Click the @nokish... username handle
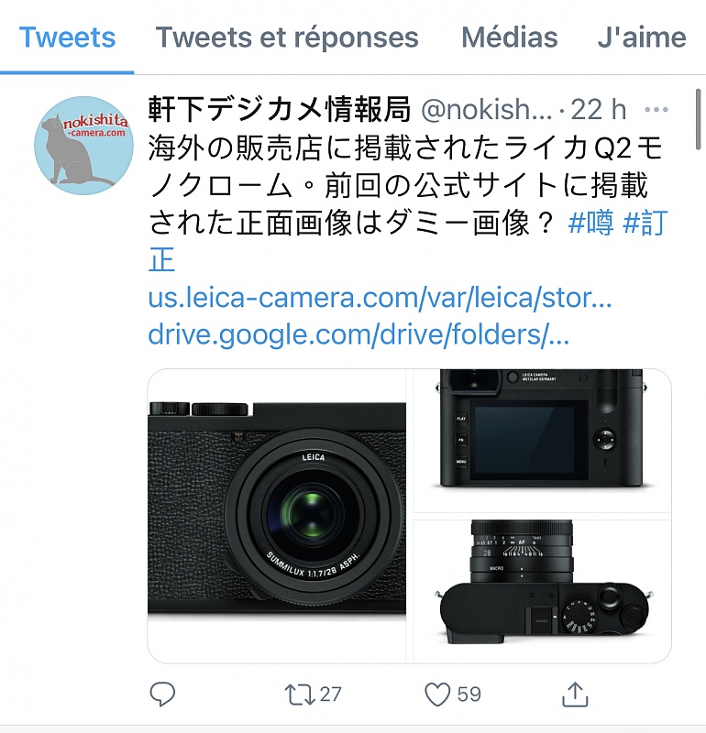This screenshot has width=706, height=733. 487,110
